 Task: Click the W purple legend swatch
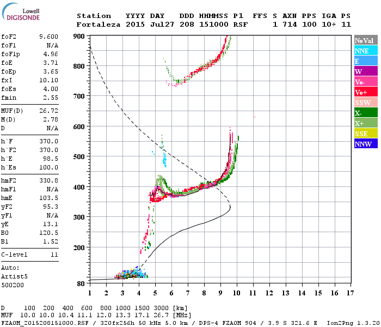tap(366, 71)
